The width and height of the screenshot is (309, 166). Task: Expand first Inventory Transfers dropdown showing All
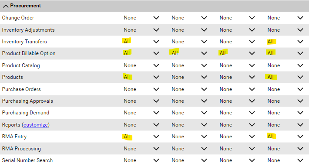(x=141, y=42)
